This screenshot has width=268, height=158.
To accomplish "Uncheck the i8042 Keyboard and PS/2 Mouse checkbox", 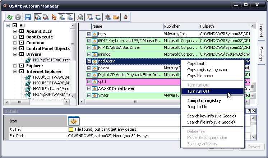I will [x=89, y=41].
